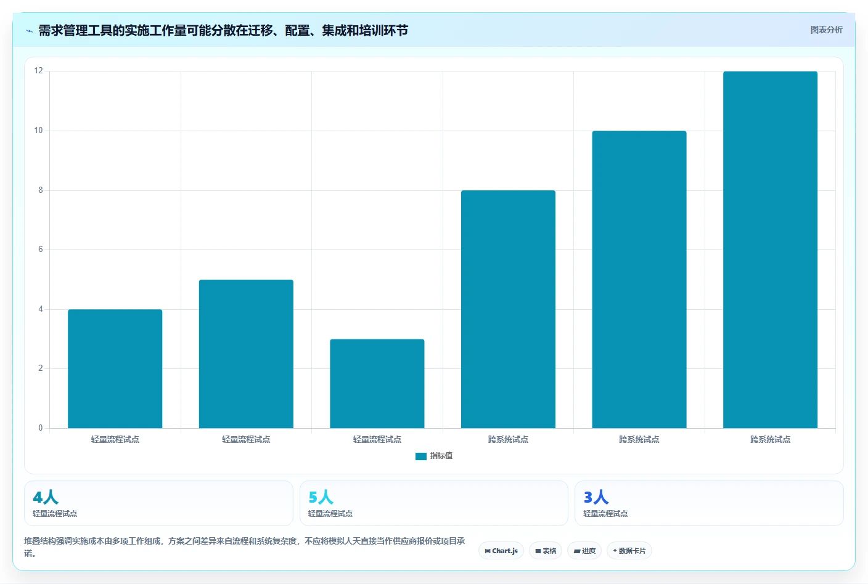
Task: Click the Chart.js chip icon
Action: tap(488, 551)
